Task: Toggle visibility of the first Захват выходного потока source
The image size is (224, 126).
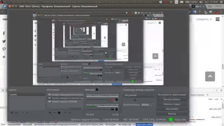Action: click(49, 94)
